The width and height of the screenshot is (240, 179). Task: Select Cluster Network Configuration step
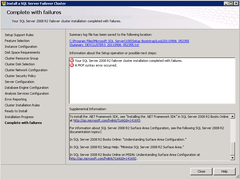(x=26, y=70)
